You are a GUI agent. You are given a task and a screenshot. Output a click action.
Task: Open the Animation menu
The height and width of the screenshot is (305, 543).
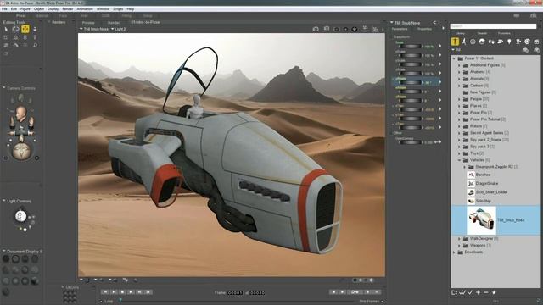[x=85, y=9]
